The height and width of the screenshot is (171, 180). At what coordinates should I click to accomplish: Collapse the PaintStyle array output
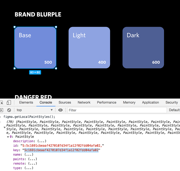click(5, 127)
